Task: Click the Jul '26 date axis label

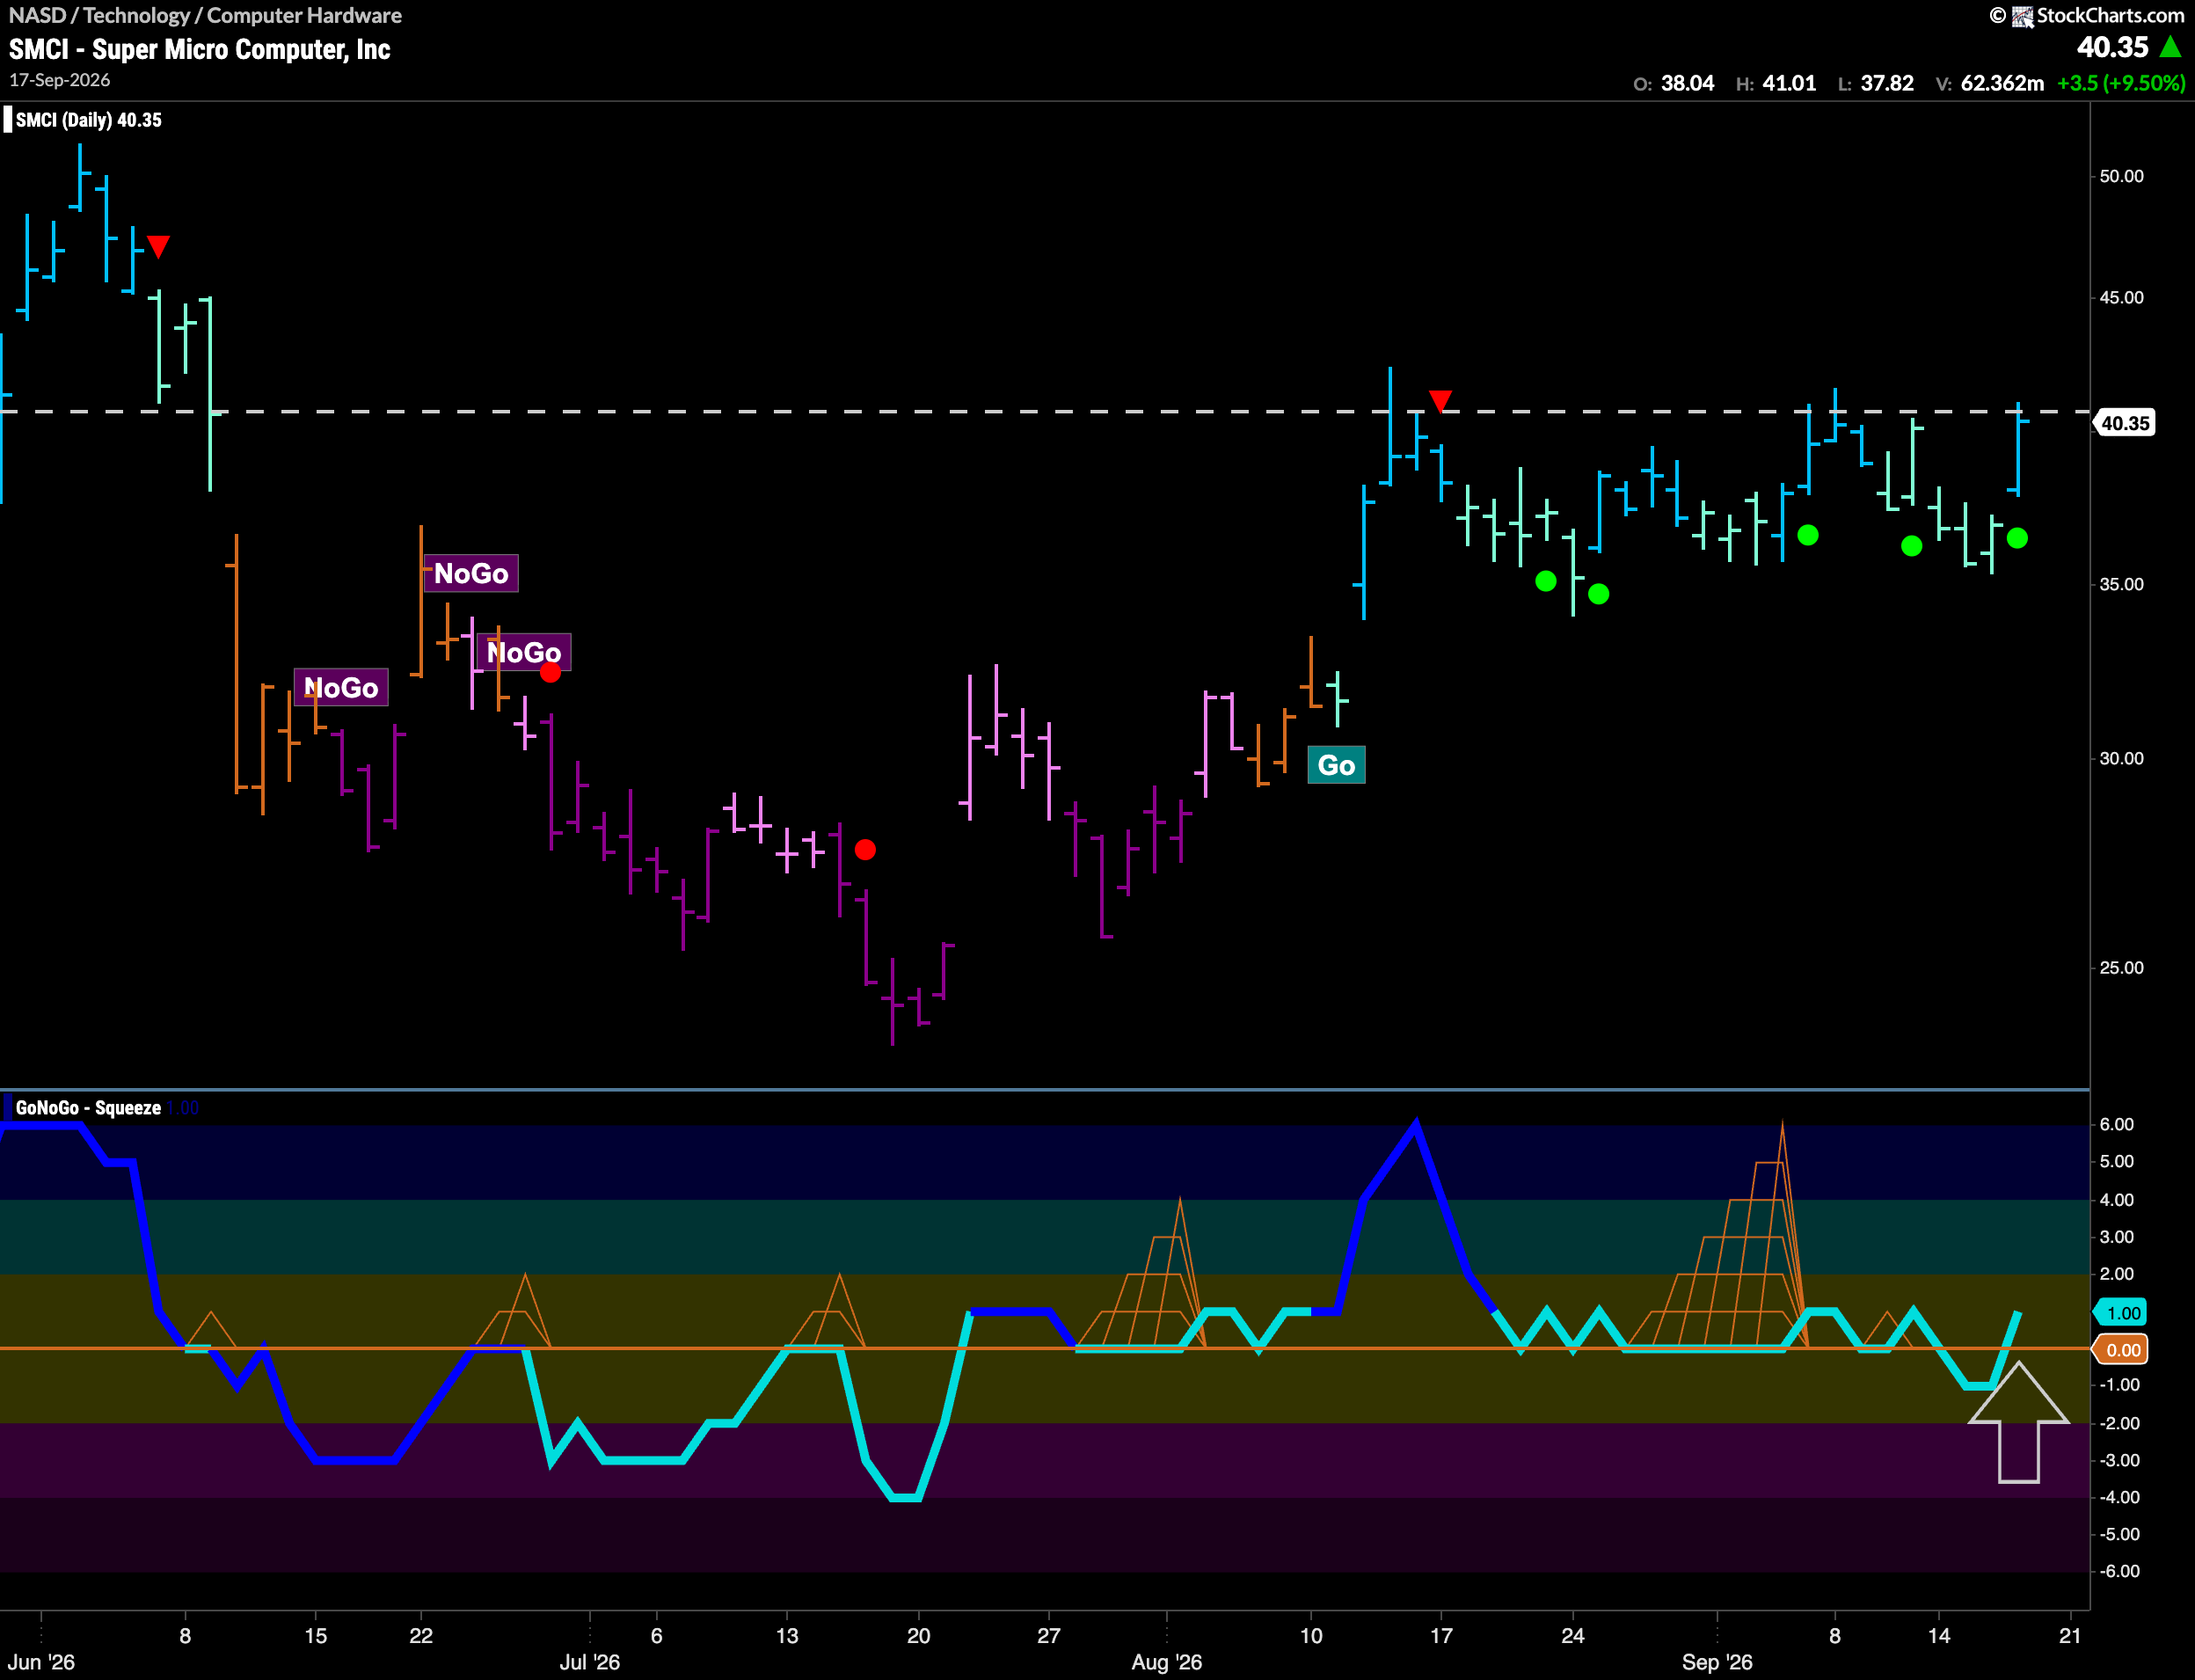Action: 590,1662
